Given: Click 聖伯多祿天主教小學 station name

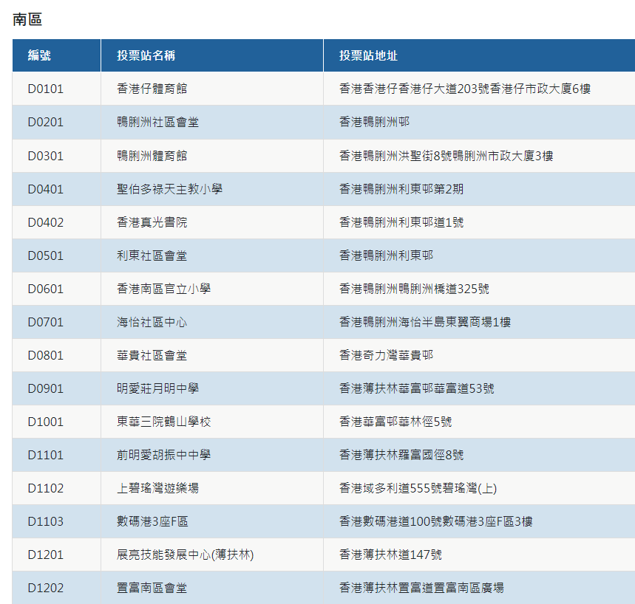Looking at the screenshot, I should pos(169,189).
